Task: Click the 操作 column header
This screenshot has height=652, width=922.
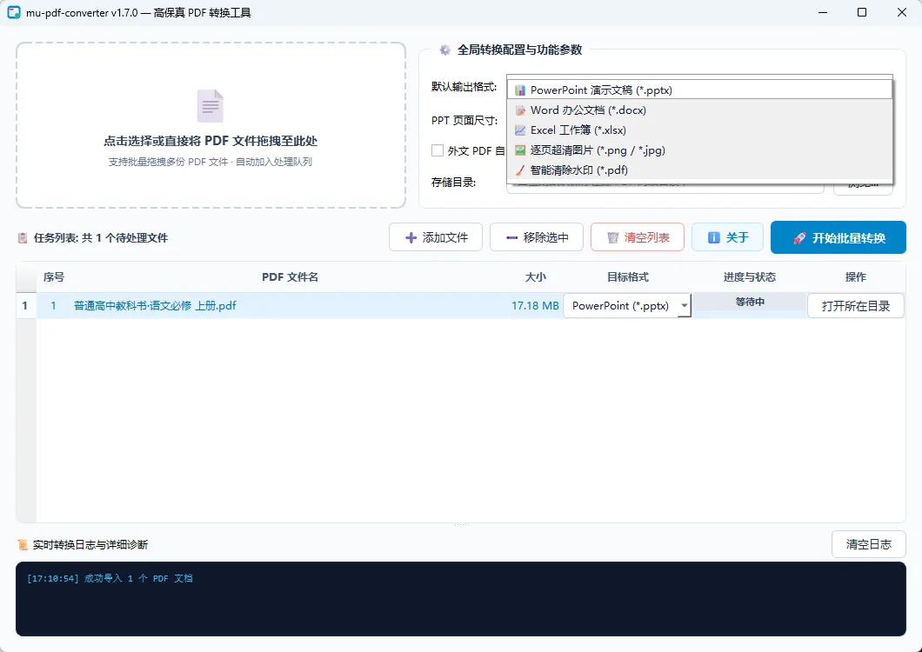Action: (x=856, y=277)
